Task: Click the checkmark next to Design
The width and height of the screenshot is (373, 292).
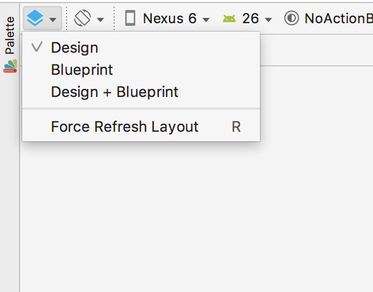Action: [37, 46]
